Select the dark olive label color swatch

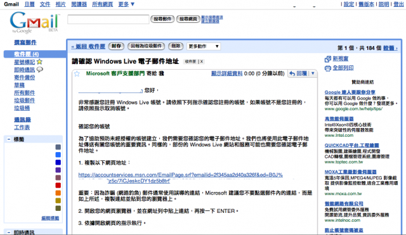click(58, 208)
